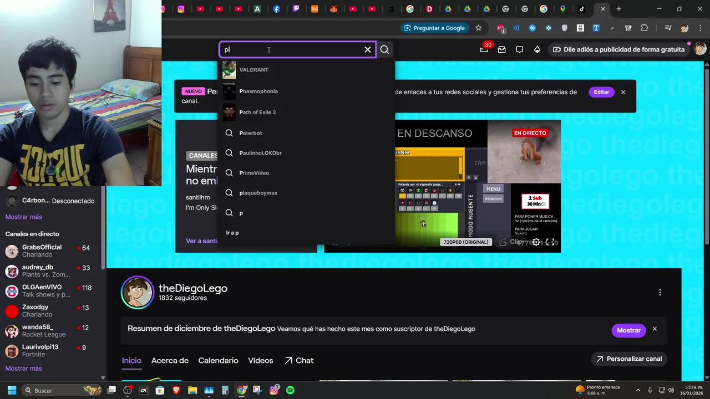Click 'Dile adiós a publicidad' button
Screen dimensions: 710x399
pos(618,49)
